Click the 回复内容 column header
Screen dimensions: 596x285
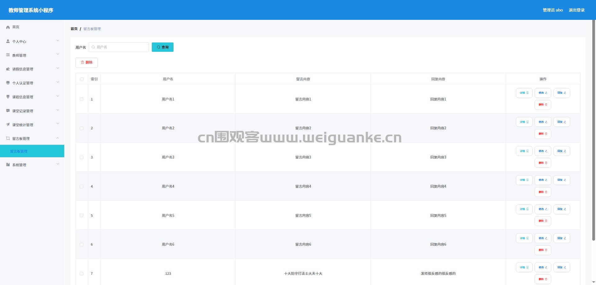(438, 79)
